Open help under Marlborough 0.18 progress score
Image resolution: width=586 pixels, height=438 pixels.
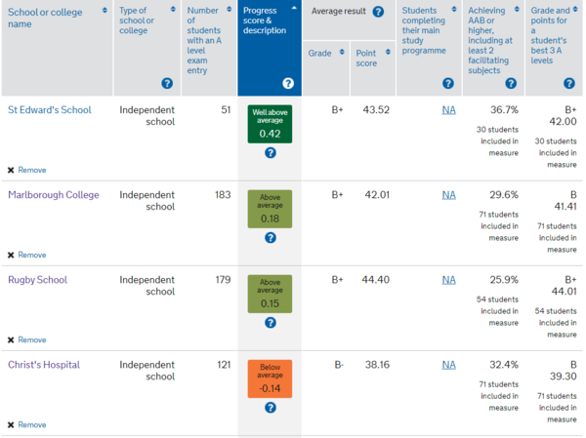pyautogui.click(x=271, y=237)
